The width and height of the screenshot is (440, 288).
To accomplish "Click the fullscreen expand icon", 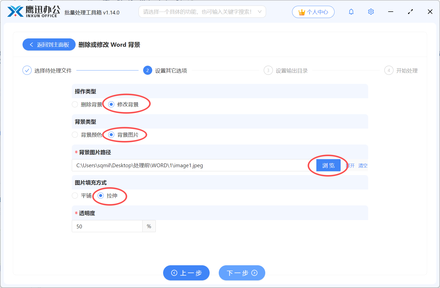I will pos(410,11).
